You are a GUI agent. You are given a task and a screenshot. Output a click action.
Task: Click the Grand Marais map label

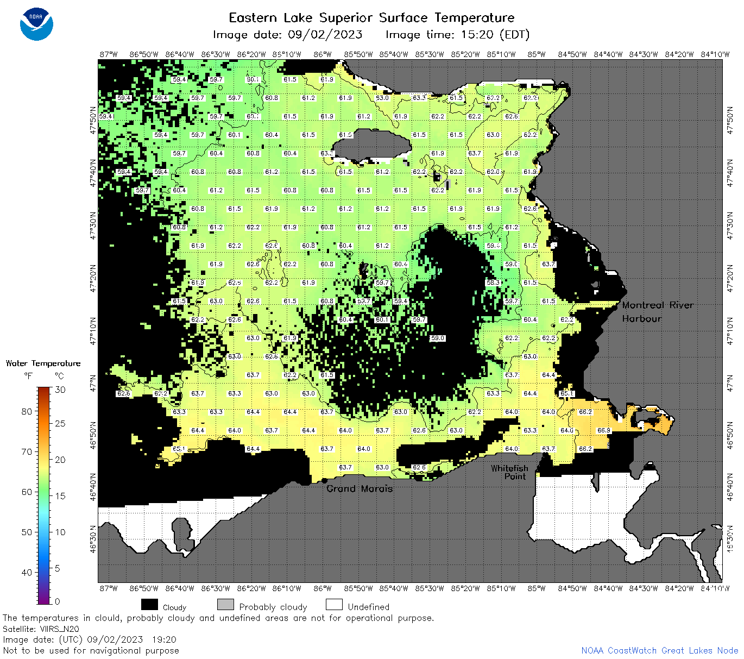pos(360,488)
